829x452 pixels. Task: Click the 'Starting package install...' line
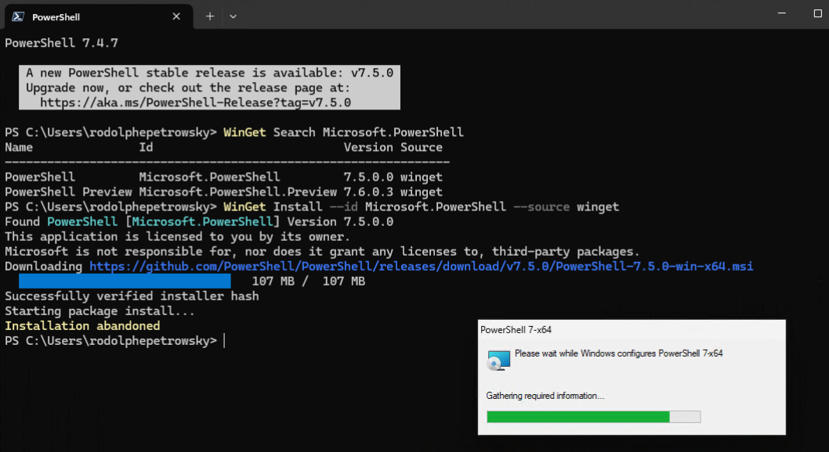100,311
